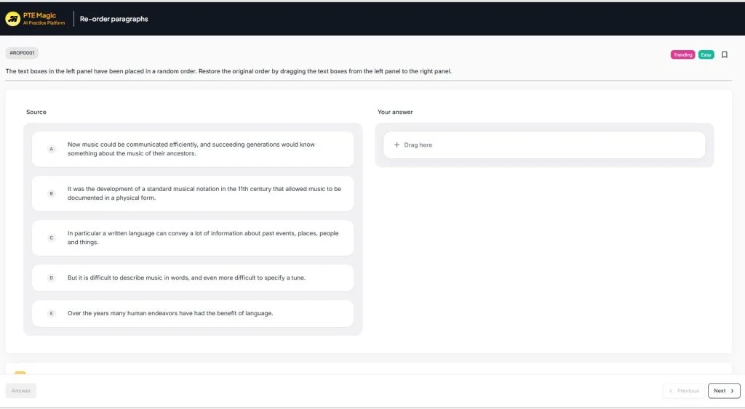Select the letter E badge in Source

[51, 313]
